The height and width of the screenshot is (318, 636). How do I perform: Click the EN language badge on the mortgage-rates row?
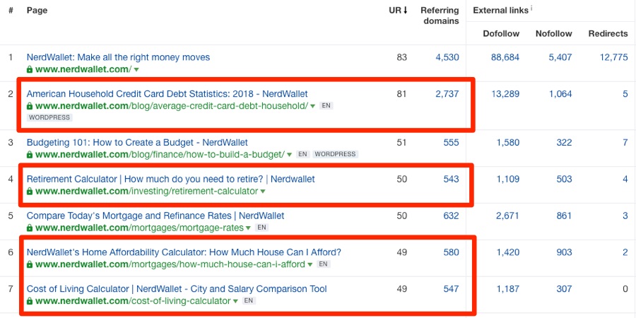(261, 228)
